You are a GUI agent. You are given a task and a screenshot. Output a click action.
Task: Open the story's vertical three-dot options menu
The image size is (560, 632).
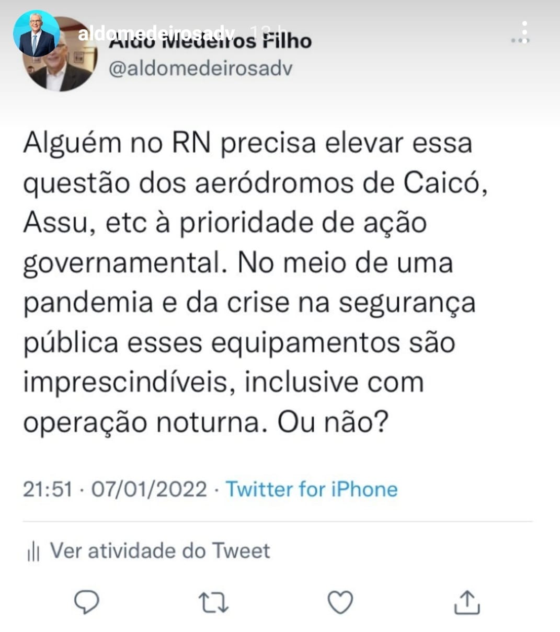tap(524, 32)
